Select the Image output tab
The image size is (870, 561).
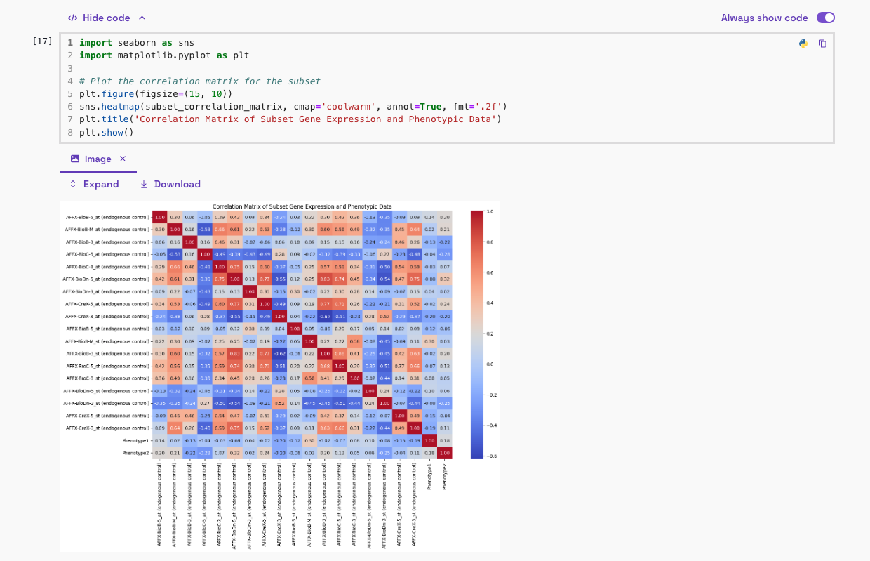98,159
